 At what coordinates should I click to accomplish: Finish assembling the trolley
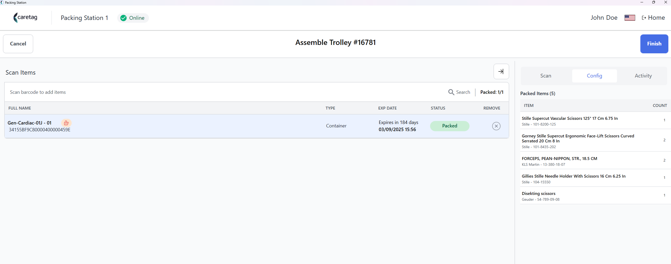tap(654, 44)
